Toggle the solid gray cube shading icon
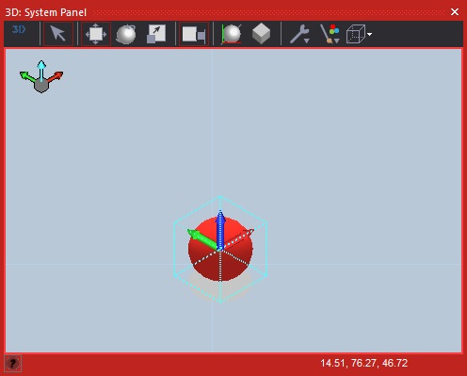Screen dimensions: 467x376 coord(261,34)
